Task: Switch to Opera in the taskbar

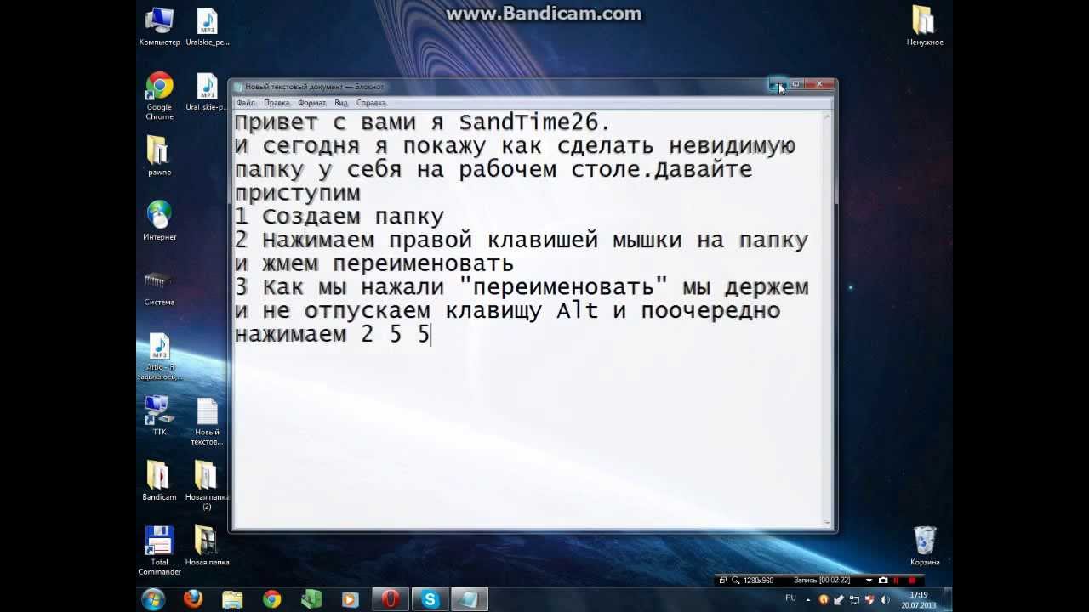Action: [x=391, y=599]
